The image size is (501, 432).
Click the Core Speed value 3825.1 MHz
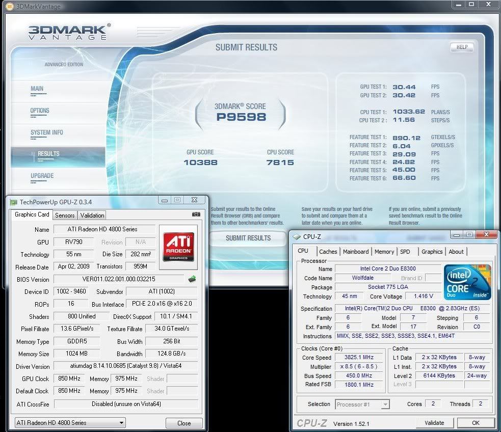coord(359,357)
